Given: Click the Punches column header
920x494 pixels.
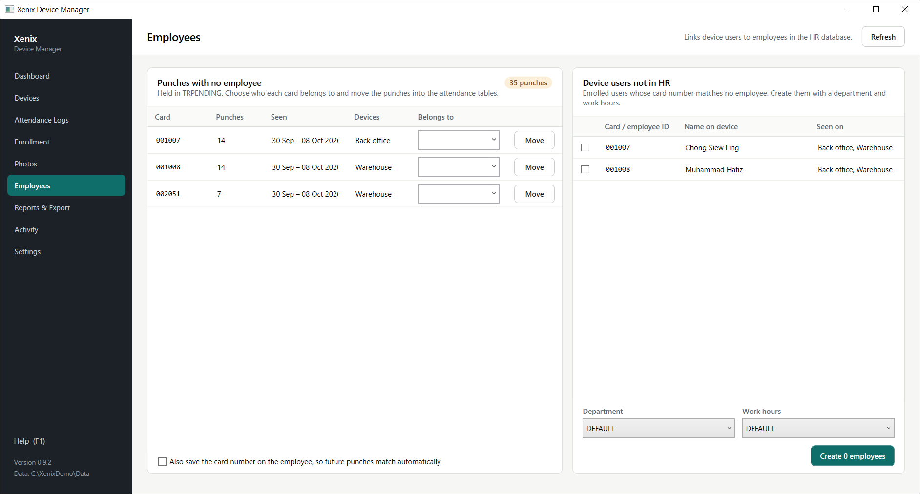Looking at the screenshot, I should click(230, 117).
